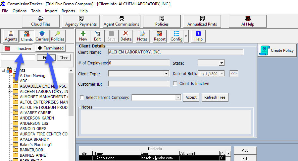Open the Config dropdown arrow
298x161 pixels.
[x=186, y=36]
